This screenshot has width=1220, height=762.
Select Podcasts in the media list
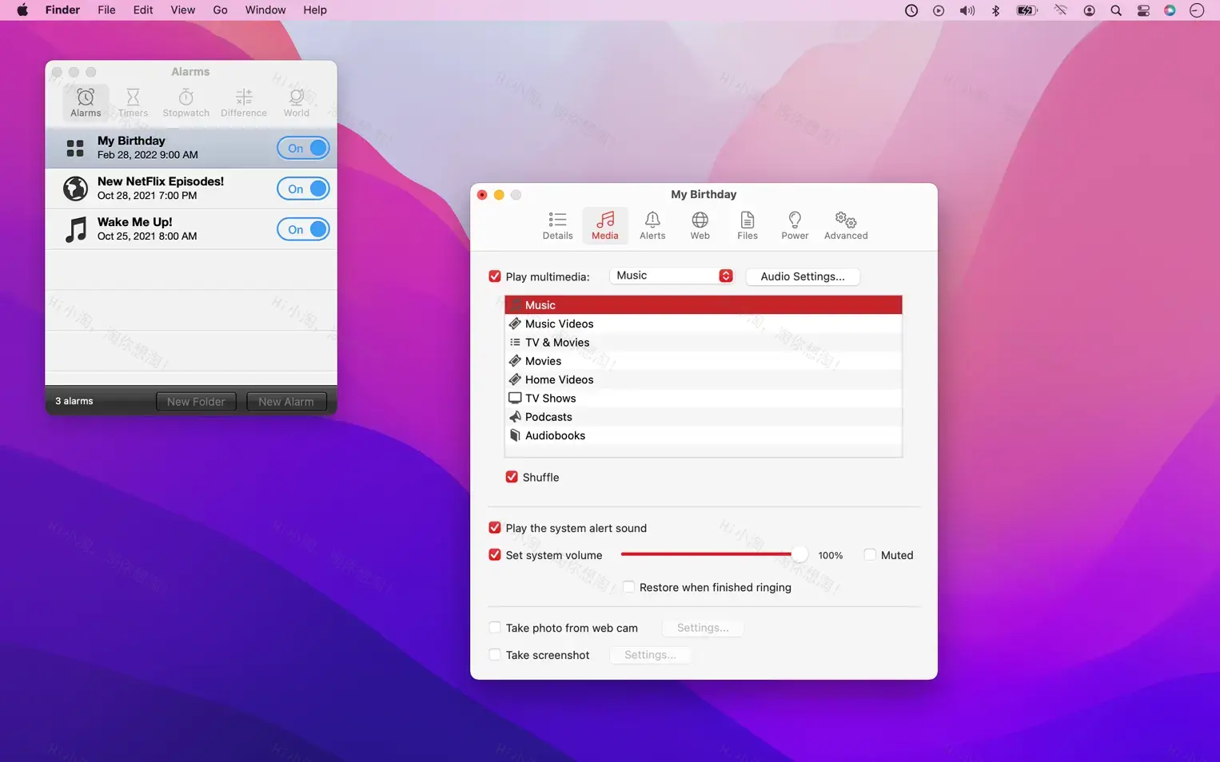click(548, 416)
